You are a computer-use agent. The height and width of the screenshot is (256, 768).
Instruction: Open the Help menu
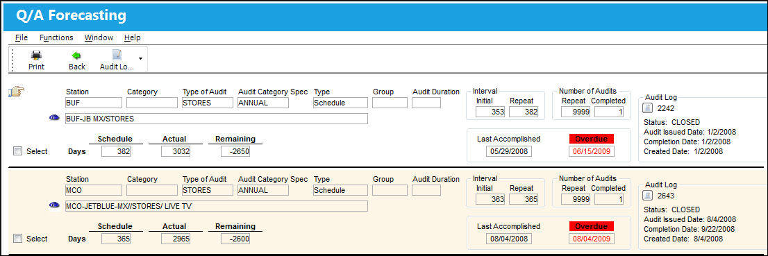coord(132,37)
